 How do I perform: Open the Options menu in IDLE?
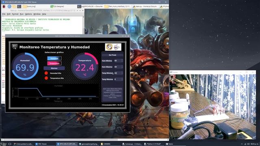pyautogui.click(x=28, y=14)
